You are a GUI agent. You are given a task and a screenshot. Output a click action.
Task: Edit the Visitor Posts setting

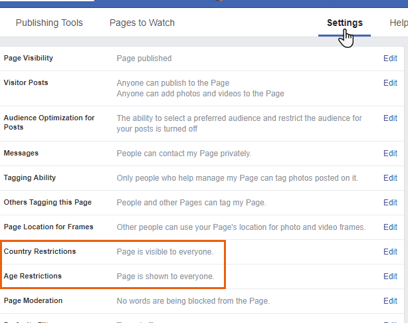(390, 83)
